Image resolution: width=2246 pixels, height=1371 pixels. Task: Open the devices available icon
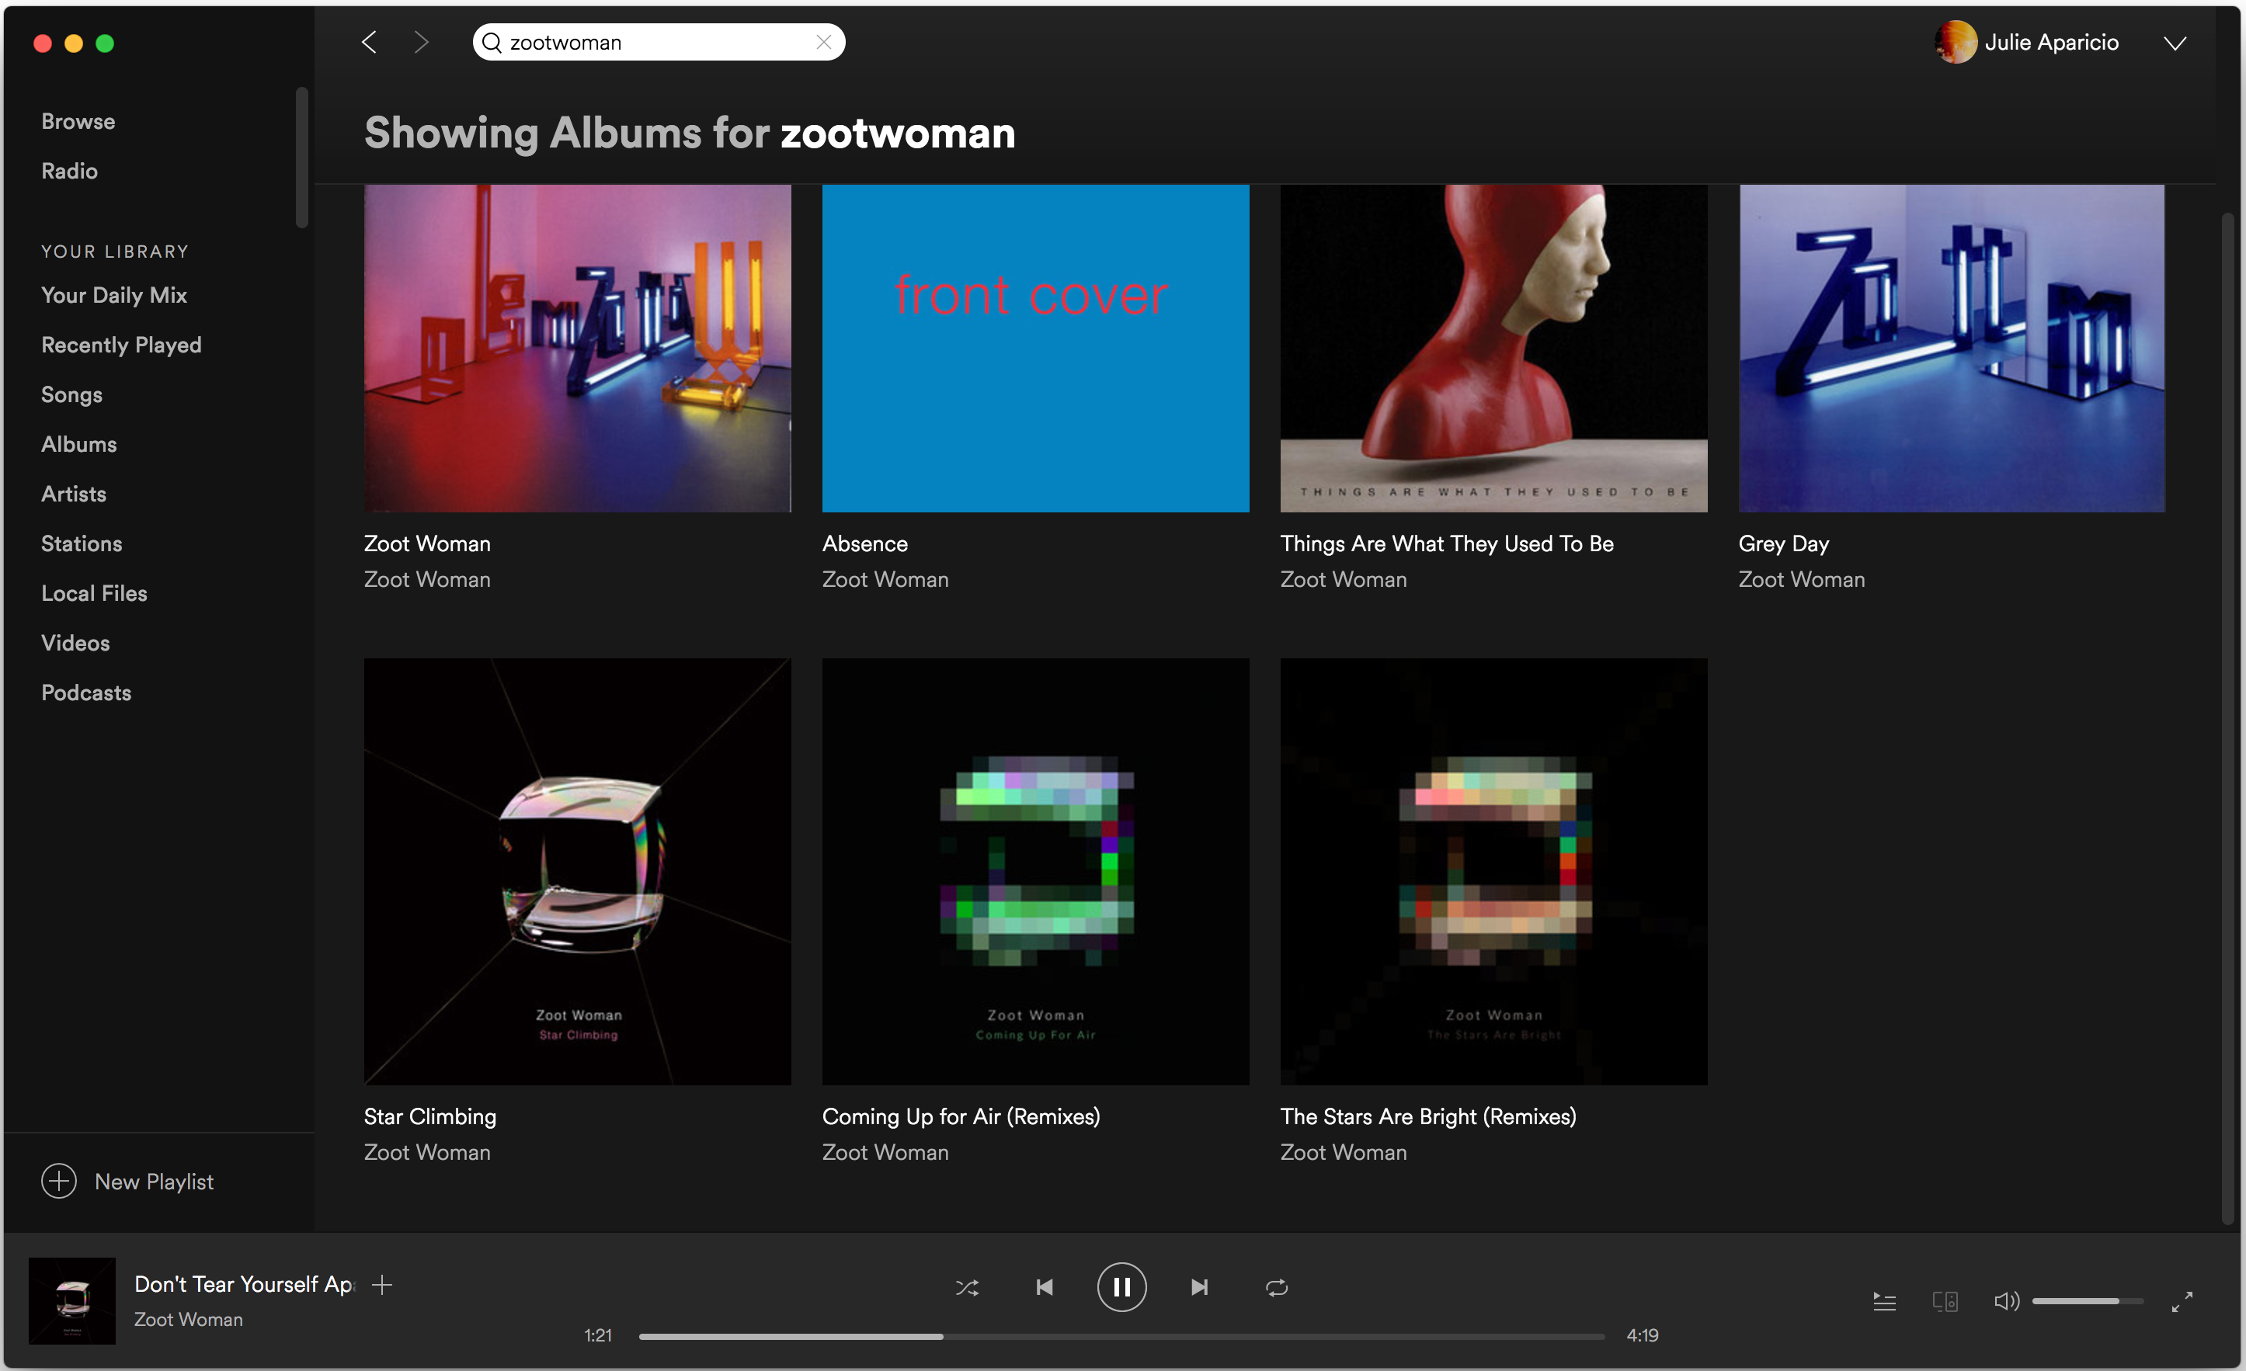[1945, 1302]
